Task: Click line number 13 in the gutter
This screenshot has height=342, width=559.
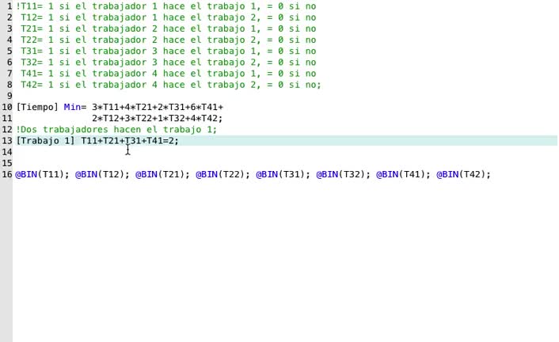Action: (x=6, y=141)
